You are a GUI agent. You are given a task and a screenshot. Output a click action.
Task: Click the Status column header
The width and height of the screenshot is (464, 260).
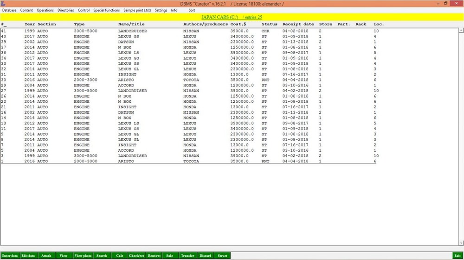coord(269,24)
